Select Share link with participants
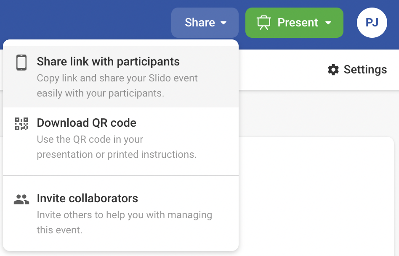 click(x=108, y=62)
